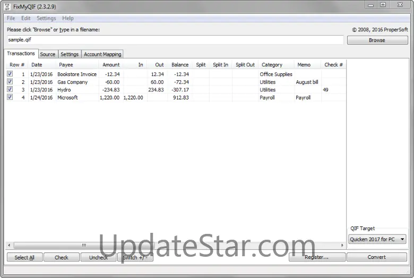Select the Bookstore Invoice payee cell
The height and width of the screenshot is (278, 414).
click(77, 74)
